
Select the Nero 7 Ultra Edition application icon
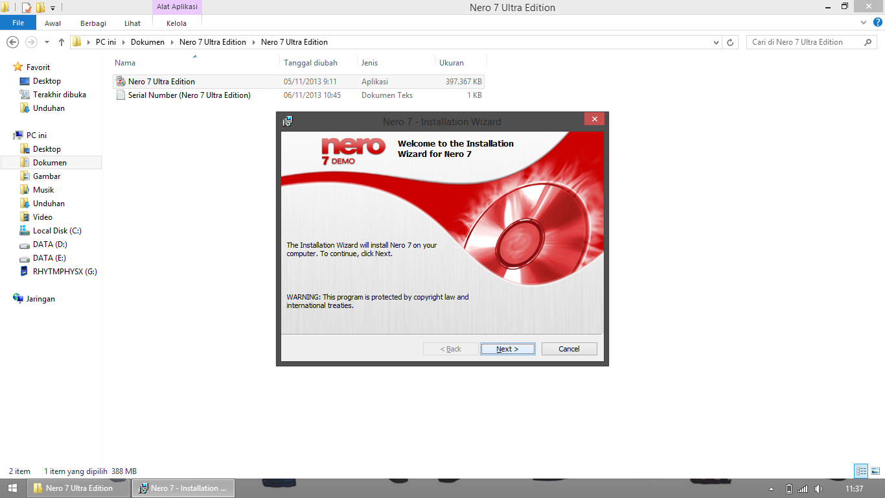click(x=121, y=82)
